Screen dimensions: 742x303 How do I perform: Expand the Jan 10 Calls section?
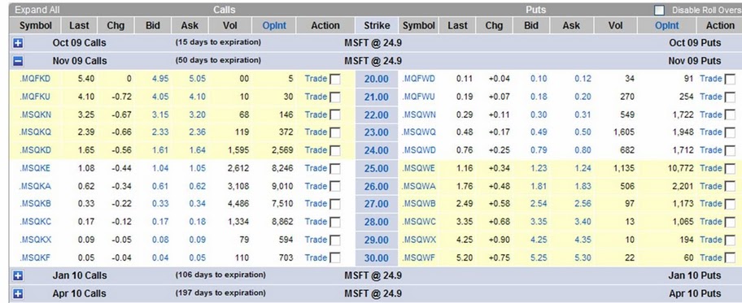[x=18, y=275]
